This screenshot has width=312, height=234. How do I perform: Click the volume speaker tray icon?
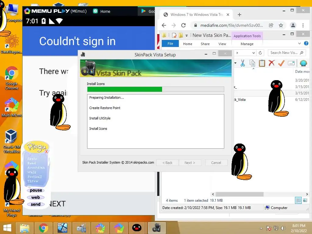coord(283,228)
